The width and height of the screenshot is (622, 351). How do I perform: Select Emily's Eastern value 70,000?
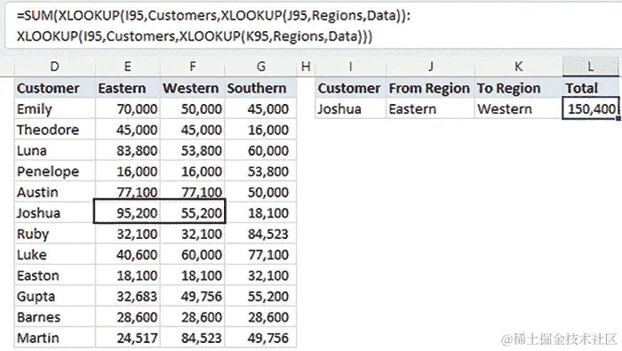click(127, 108)
